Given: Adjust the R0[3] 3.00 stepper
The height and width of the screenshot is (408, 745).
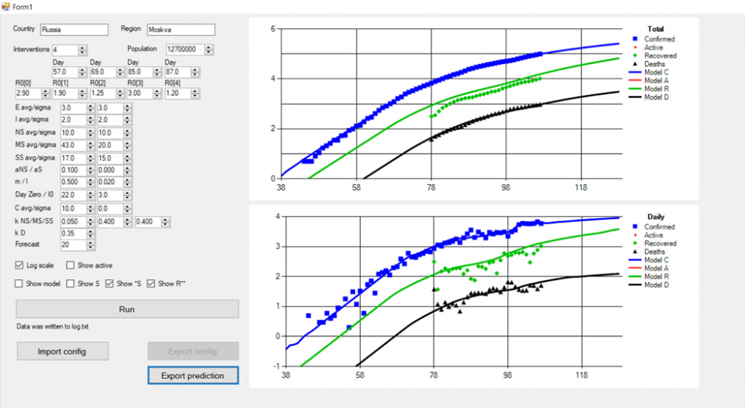Looking at the screenshot, I should tap(157, 94).
